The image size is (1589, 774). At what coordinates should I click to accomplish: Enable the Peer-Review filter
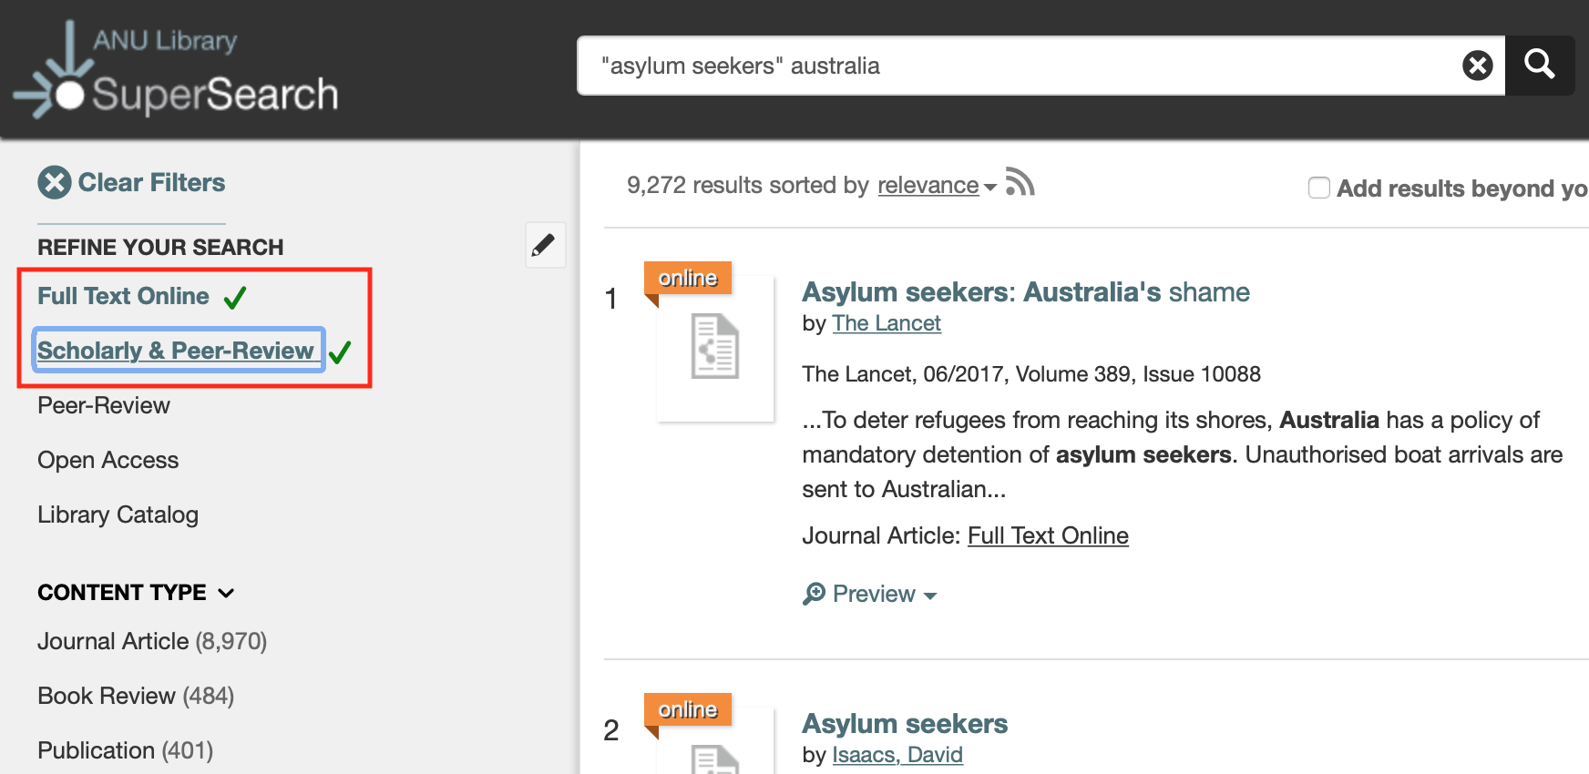(104, 406)
